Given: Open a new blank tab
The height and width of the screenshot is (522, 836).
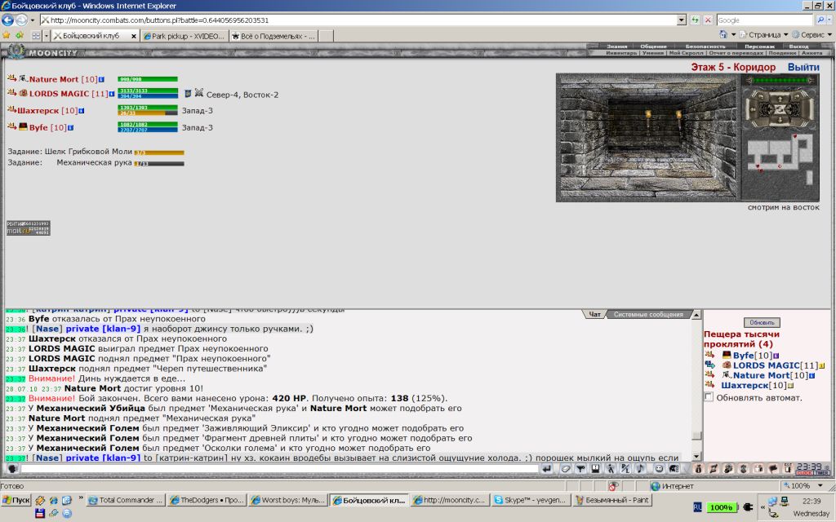Looking at the screenshot, I should (327, 36).
